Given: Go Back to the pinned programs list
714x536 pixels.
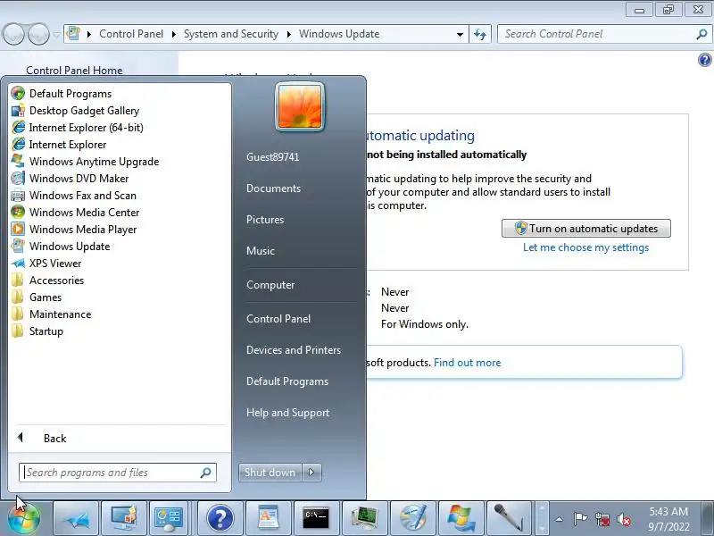Looking at the screenshot, I should tap(54, 439).
